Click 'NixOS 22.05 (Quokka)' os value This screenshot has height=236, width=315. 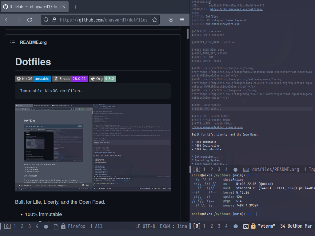(254, 184)
